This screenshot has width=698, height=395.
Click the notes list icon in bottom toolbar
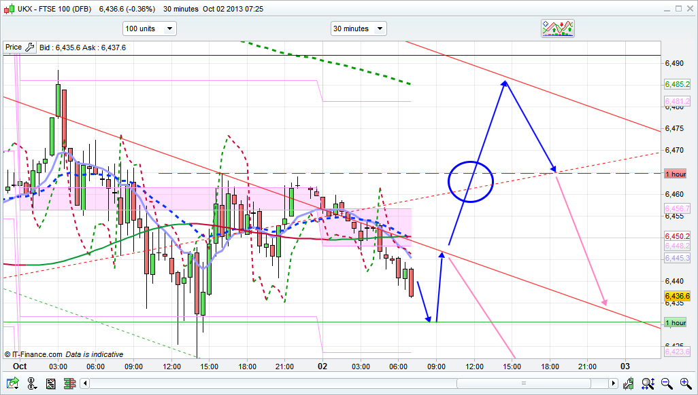(x=50, y=383)
